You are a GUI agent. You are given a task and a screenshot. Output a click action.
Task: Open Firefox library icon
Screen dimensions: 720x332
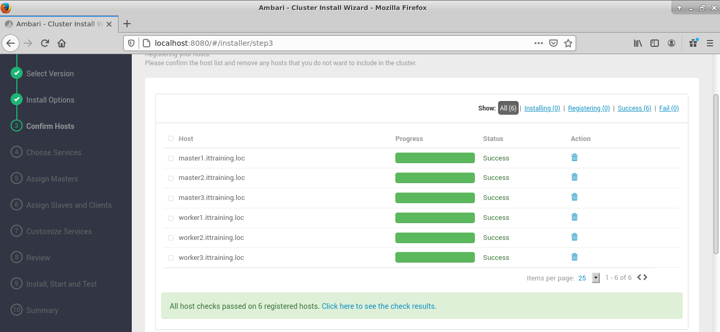[x=638, y=43]
